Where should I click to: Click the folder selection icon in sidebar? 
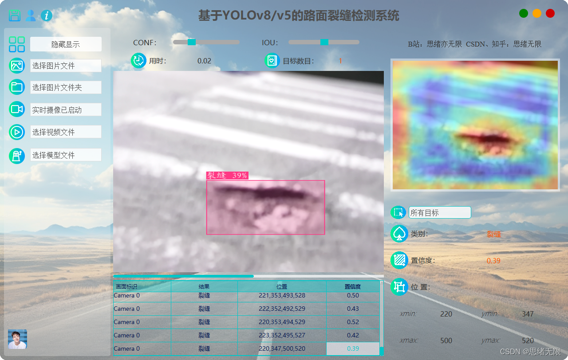pos(16,87)
